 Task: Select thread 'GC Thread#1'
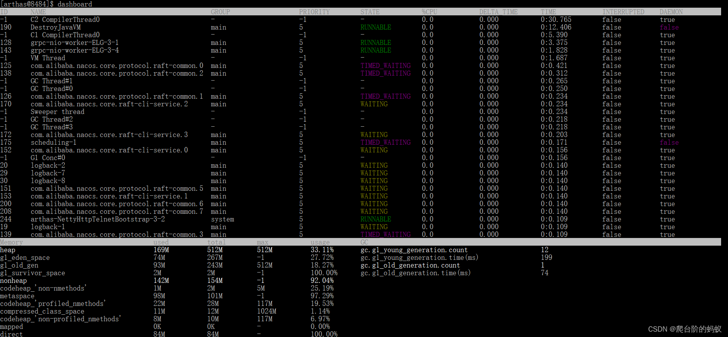[x=52, y=81]
